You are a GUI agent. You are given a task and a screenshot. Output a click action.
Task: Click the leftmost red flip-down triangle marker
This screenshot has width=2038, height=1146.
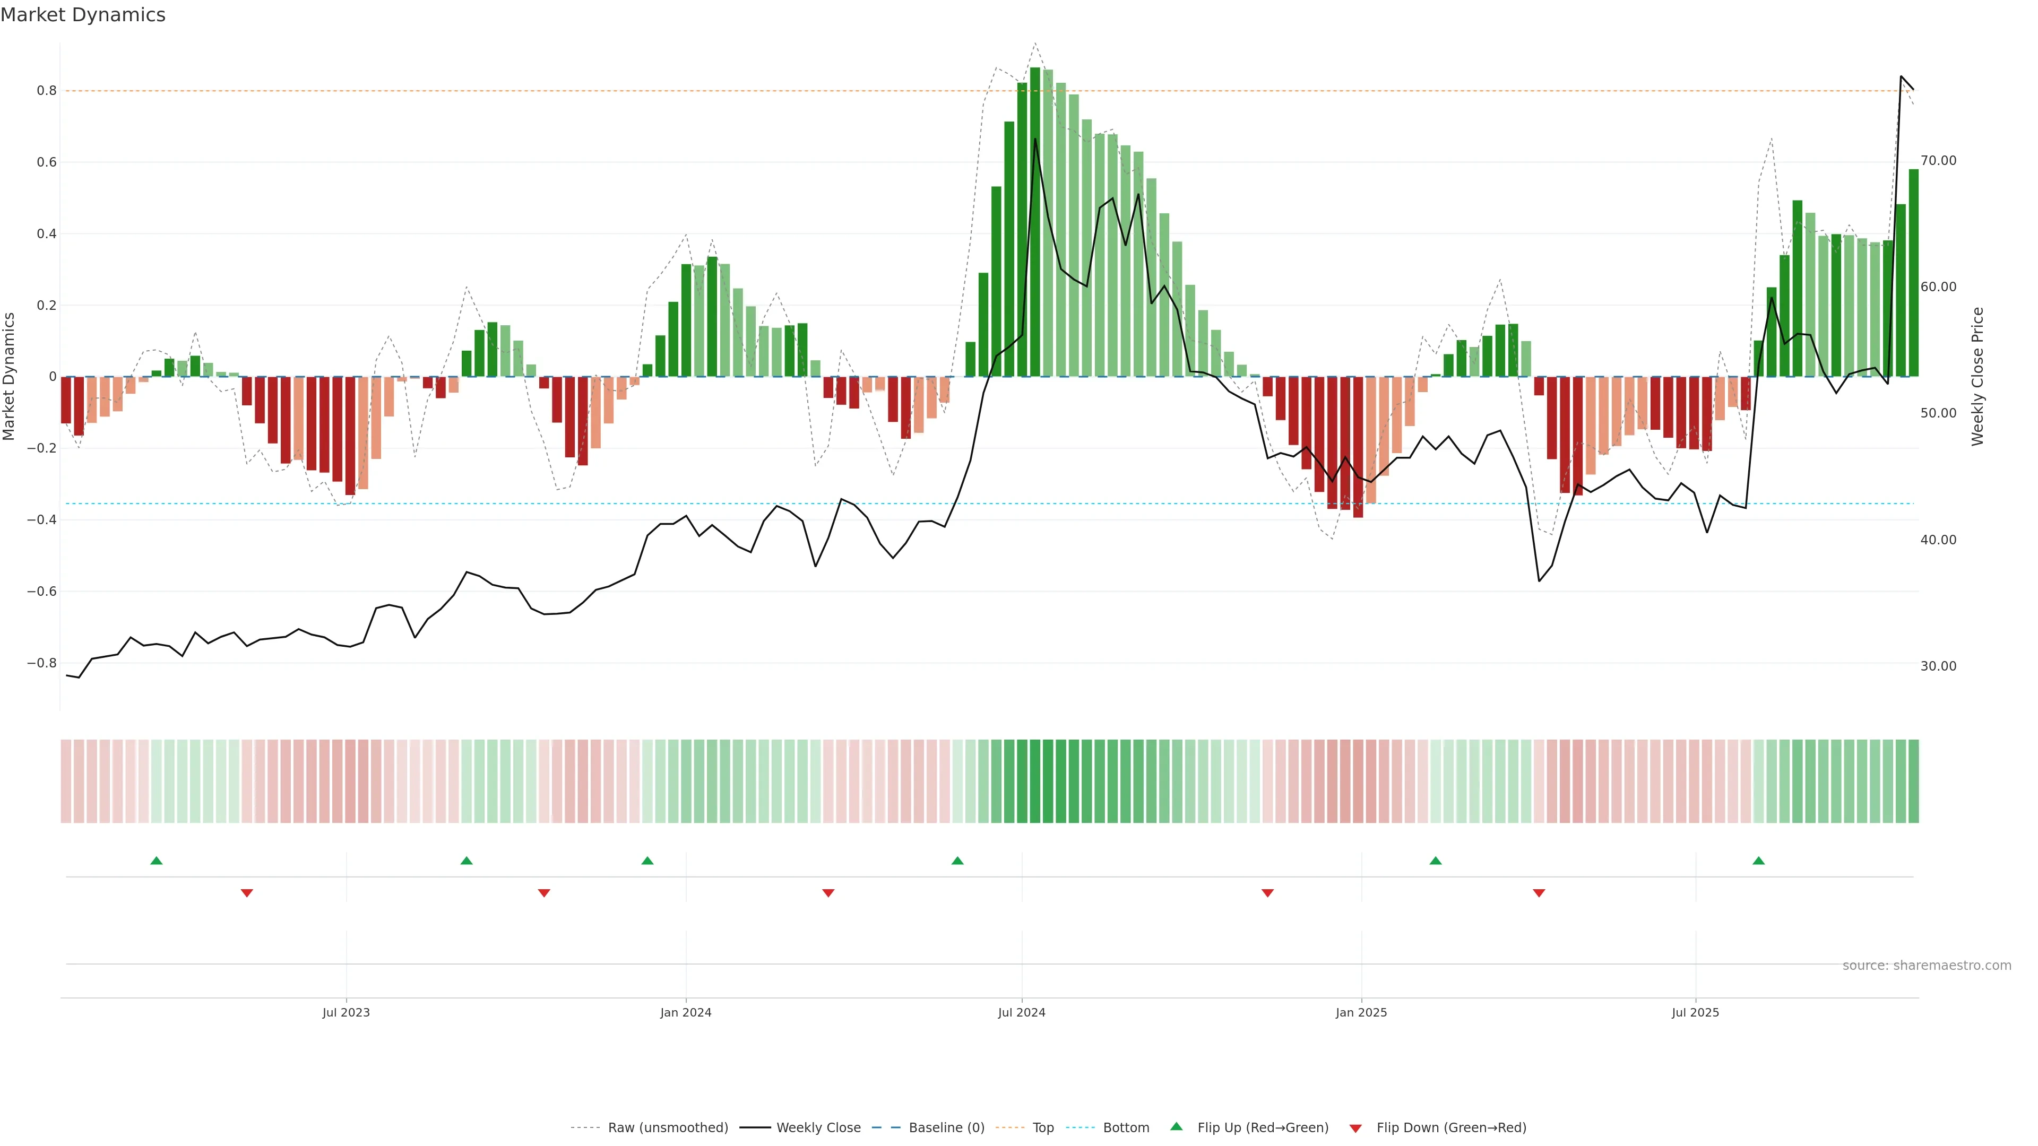pos(247,893)
